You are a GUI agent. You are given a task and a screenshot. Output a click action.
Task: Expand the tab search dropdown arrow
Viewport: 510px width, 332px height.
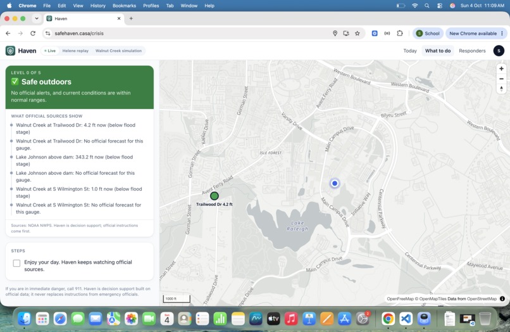click(37, 18)
